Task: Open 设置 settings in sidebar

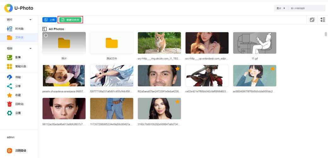Action: pyautogui.click(x=18, y=113)
